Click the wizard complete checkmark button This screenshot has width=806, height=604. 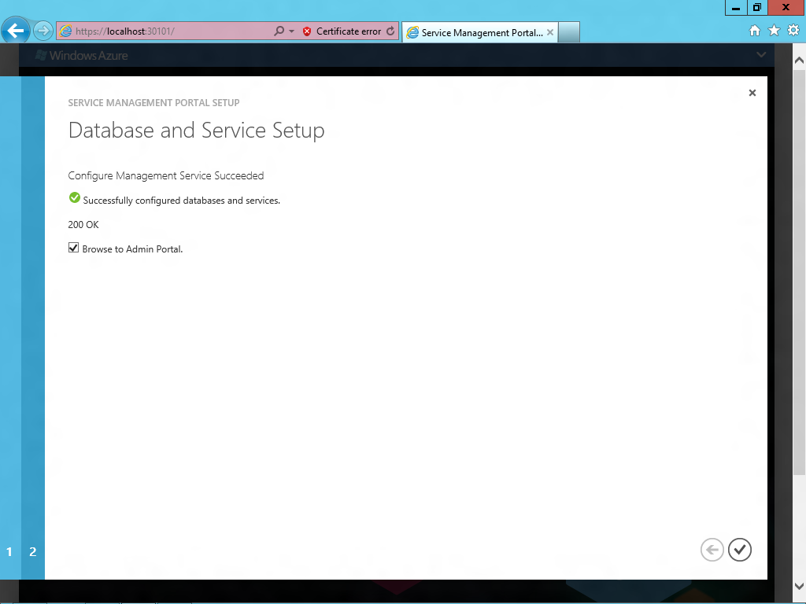coord(740,550)
